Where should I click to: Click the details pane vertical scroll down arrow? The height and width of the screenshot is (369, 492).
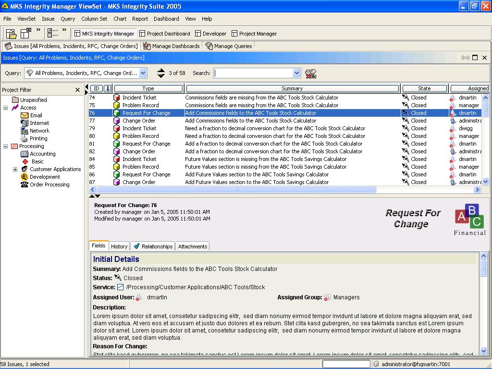click(x=483, y=351)
